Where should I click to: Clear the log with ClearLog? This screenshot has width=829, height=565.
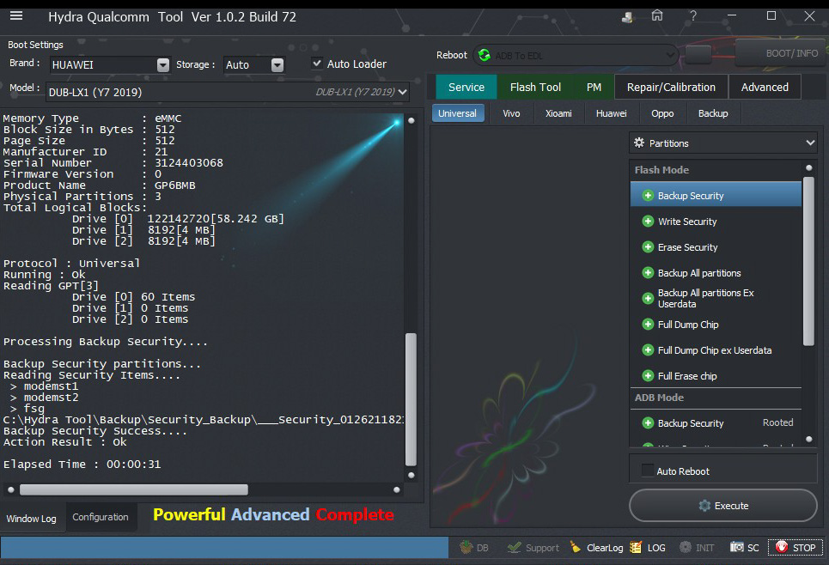coord(595,547)
